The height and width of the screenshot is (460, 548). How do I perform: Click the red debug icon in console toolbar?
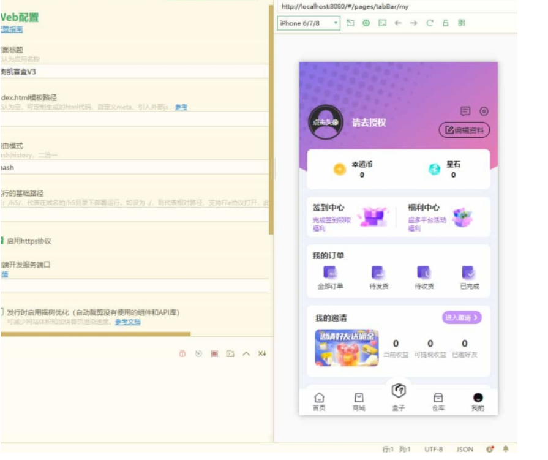click(182, 354)
